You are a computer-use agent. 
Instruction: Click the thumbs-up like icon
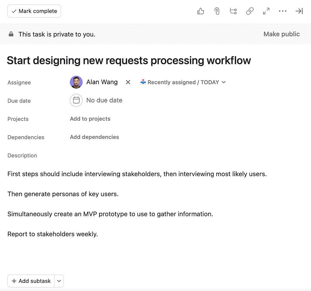click(200, 11)
